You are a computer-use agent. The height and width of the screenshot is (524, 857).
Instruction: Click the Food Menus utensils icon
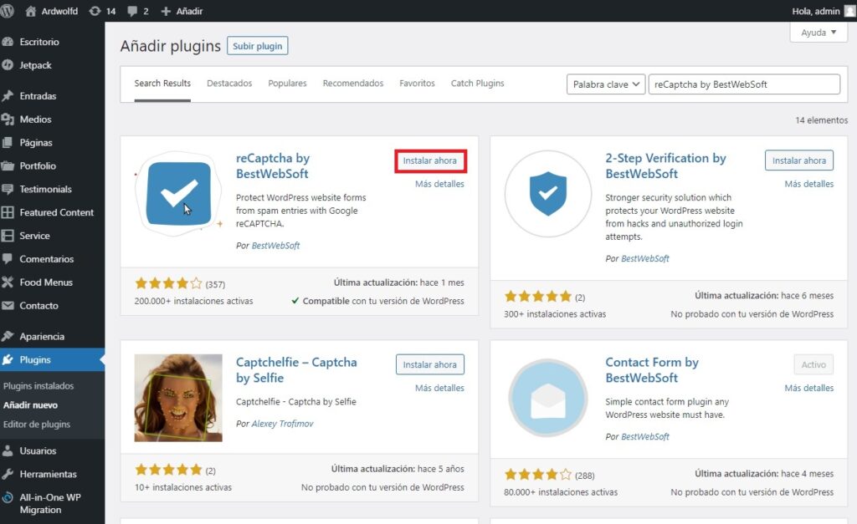click(x=7, y=282)
